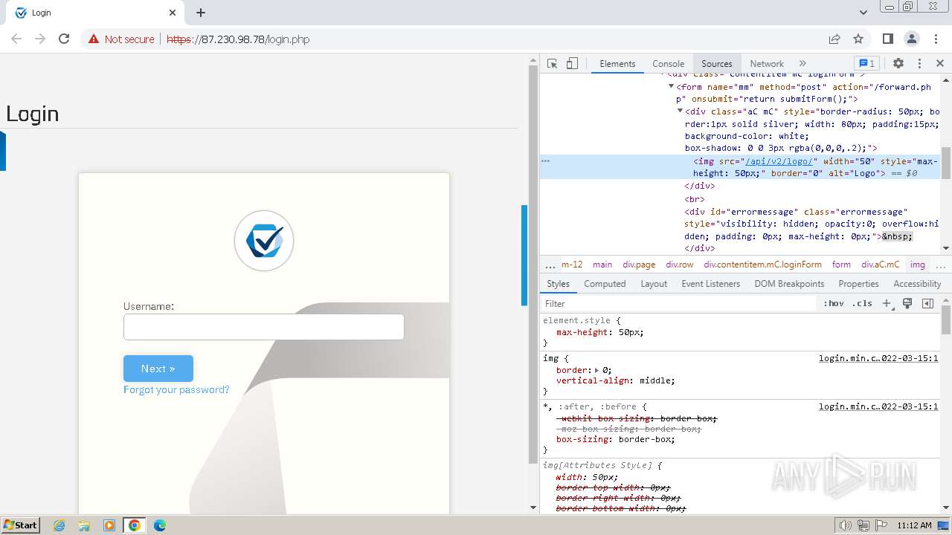This screenshot has height=535, width=952.
Task: Open the issues counter badge
Action: [866, 63]
